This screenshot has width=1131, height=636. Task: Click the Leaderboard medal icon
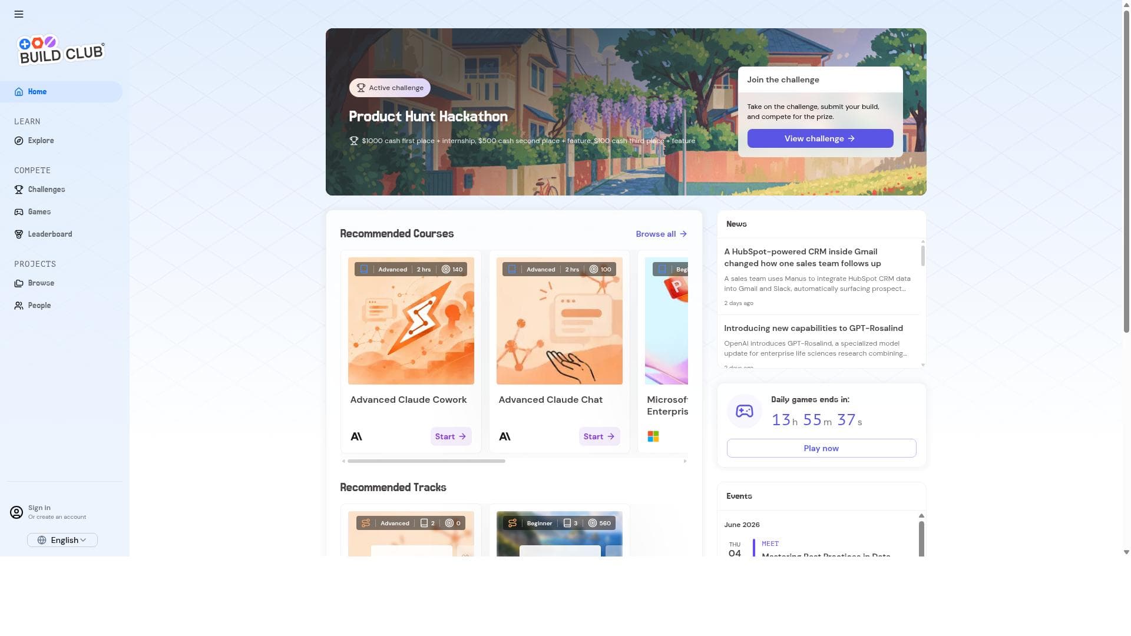pyautogui.click(x=19, y=234)
